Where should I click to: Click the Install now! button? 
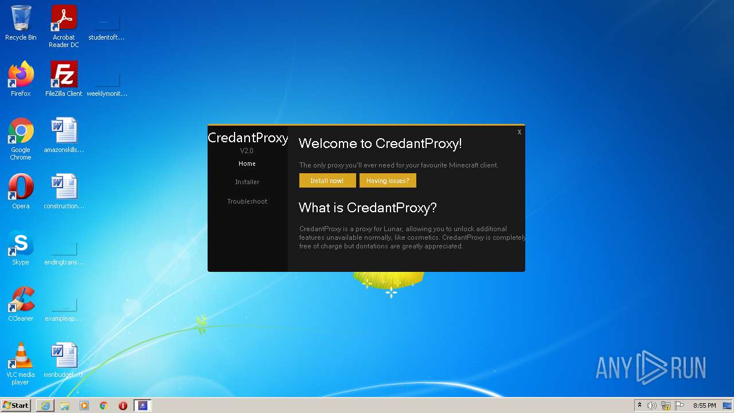click(x=327, y=181)
